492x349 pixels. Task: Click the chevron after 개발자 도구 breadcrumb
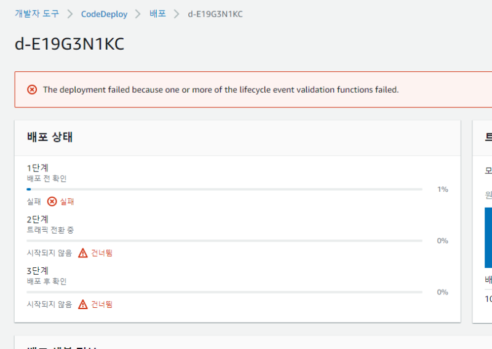(70, 14)
